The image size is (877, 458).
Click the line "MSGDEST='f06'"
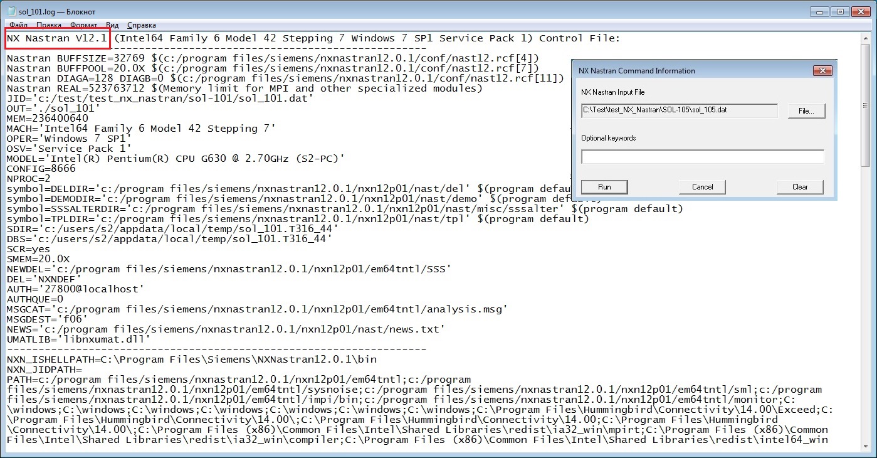click(x=47, y=319)
